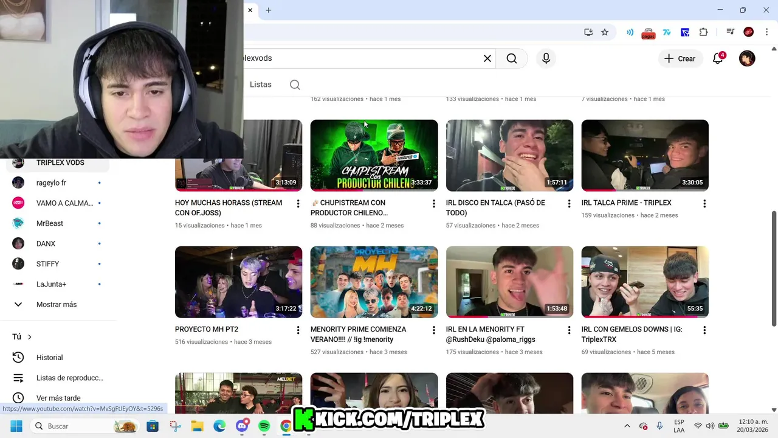Start voice search with the microphone icon
This screenshot has height=438, width=778.
pos(546,58)
